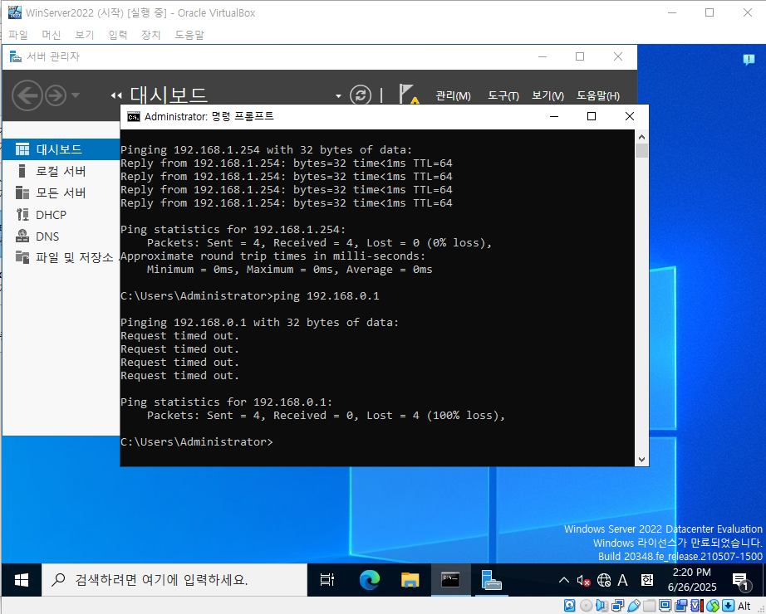766x614 pixels.
Task: Open Server Manager 도움말(H) menu
Action: tap(598, 95)
